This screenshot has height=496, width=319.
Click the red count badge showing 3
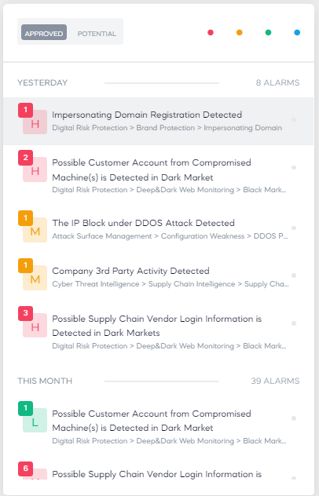tap(26, 313)
